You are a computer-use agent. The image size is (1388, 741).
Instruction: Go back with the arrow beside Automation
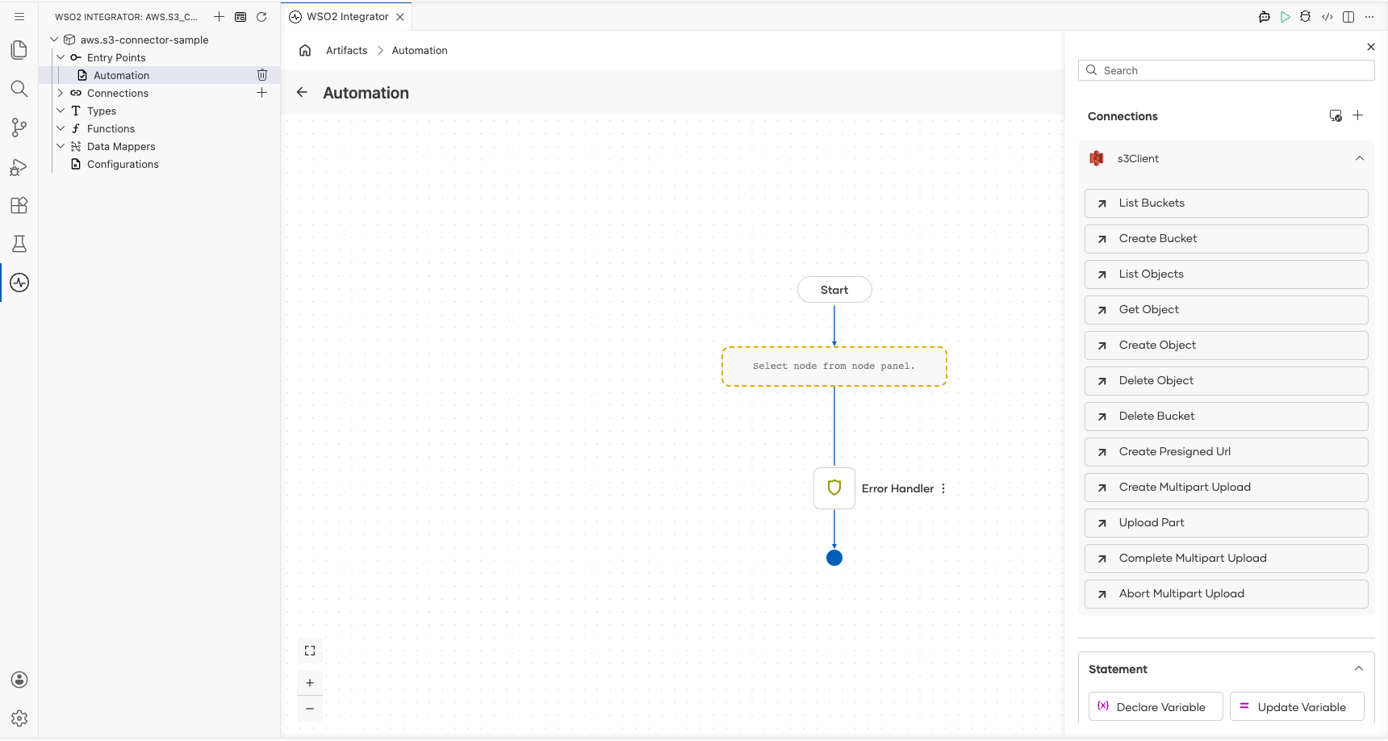(302, 92)
